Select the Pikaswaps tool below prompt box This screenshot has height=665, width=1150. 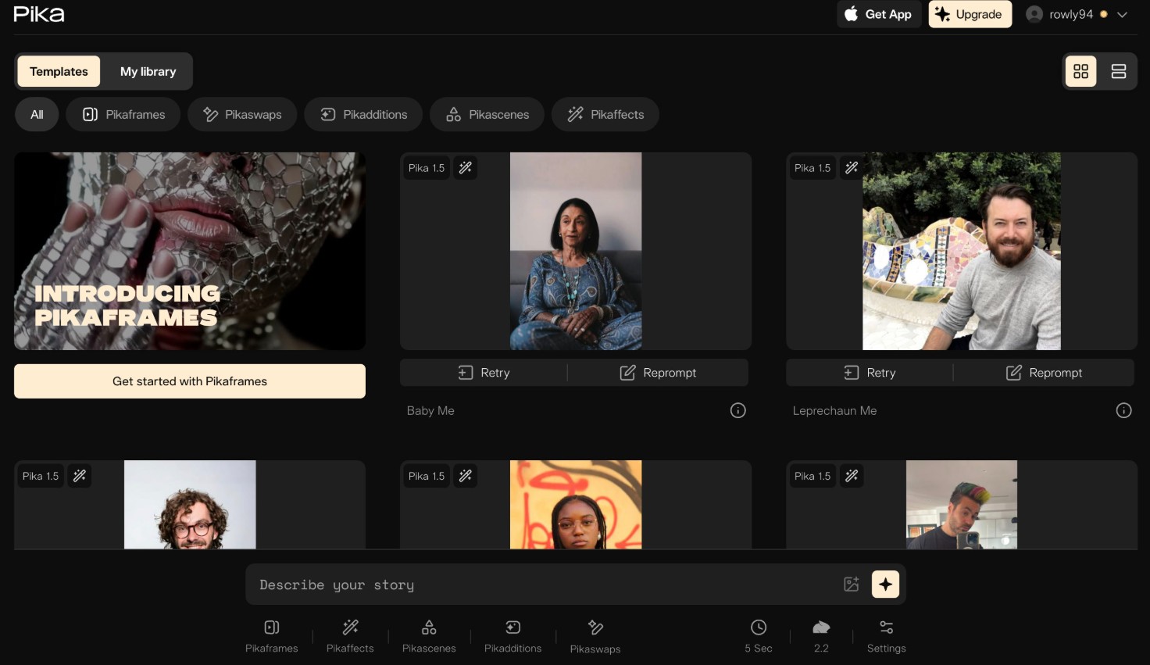click(595, 636)
